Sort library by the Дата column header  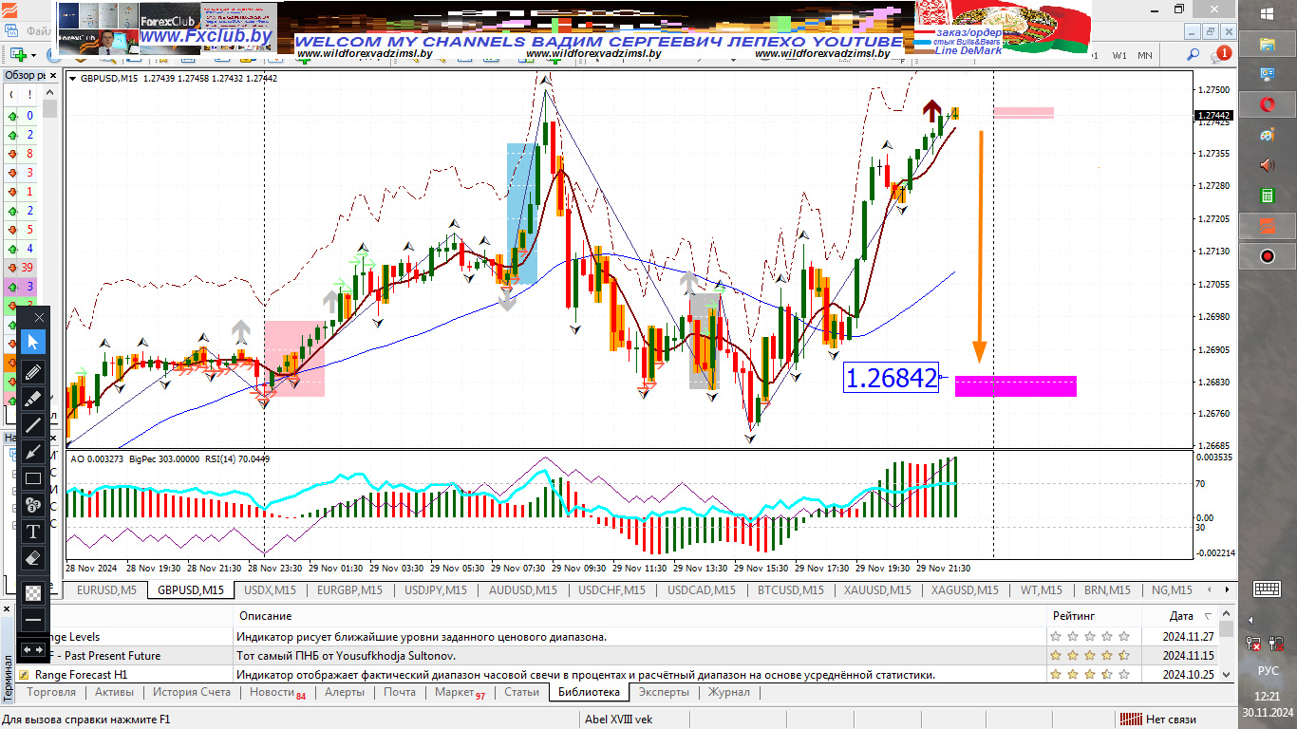(x=1181, y=616)
